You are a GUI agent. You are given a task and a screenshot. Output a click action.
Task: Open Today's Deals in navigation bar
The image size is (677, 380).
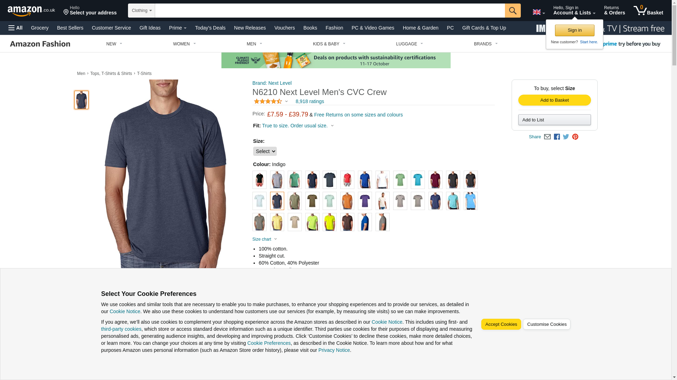[x=210, y=28]
